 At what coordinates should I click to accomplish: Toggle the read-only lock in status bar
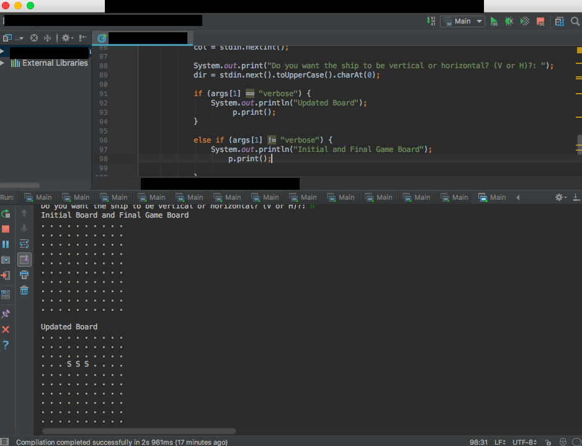[x=548, y=442]
